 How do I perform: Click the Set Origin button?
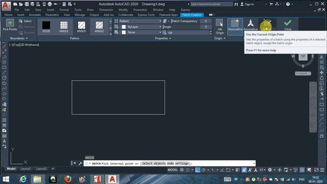219,27
